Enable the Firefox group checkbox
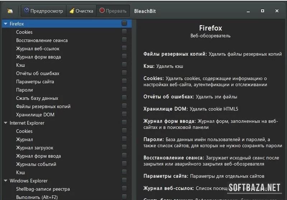 coord(124,23)
